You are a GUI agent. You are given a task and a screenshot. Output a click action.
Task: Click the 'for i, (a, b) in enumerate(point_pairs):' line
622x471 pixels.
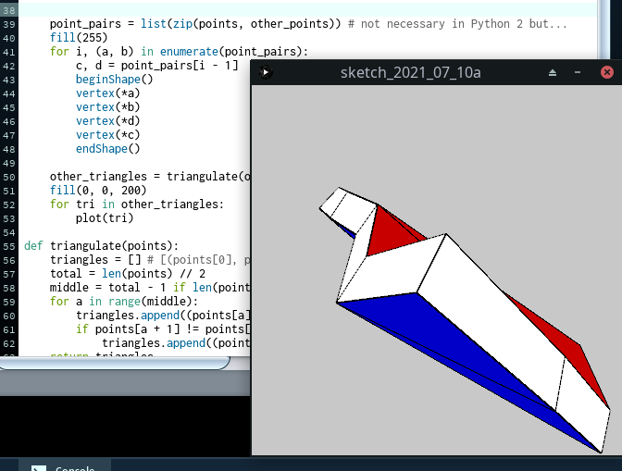pos(179,52)
